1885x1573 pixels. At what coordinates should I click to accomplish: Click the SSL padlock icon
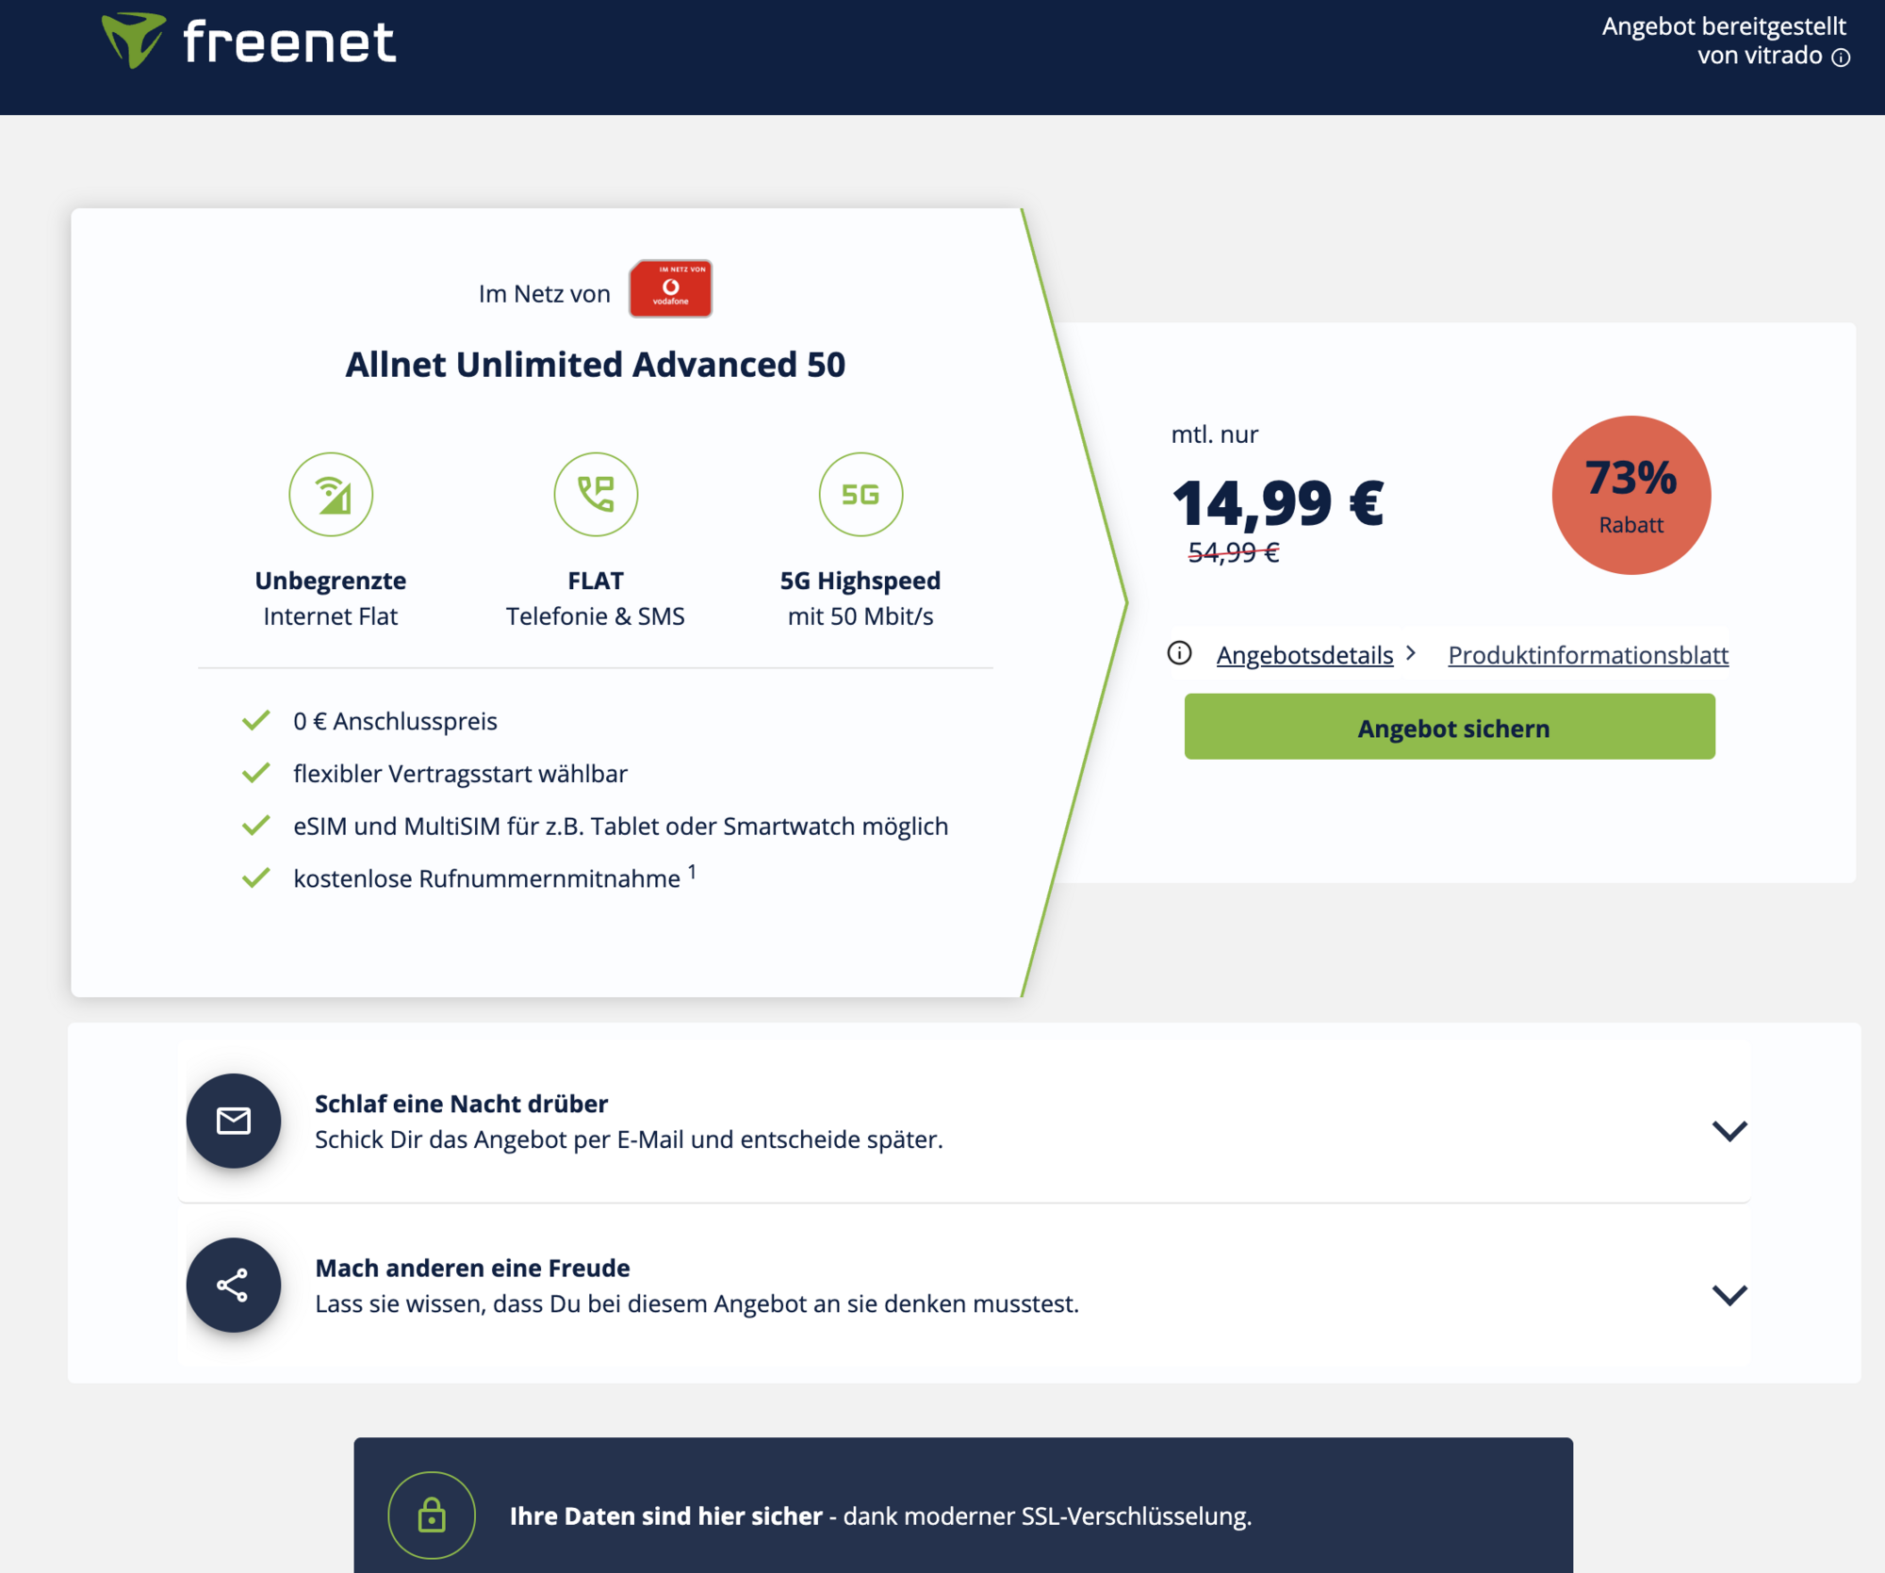[432, 1516]
